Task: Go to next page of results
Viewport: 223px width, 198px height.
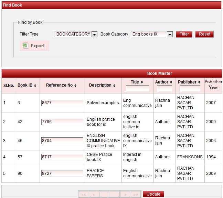Action: point(125,194)
